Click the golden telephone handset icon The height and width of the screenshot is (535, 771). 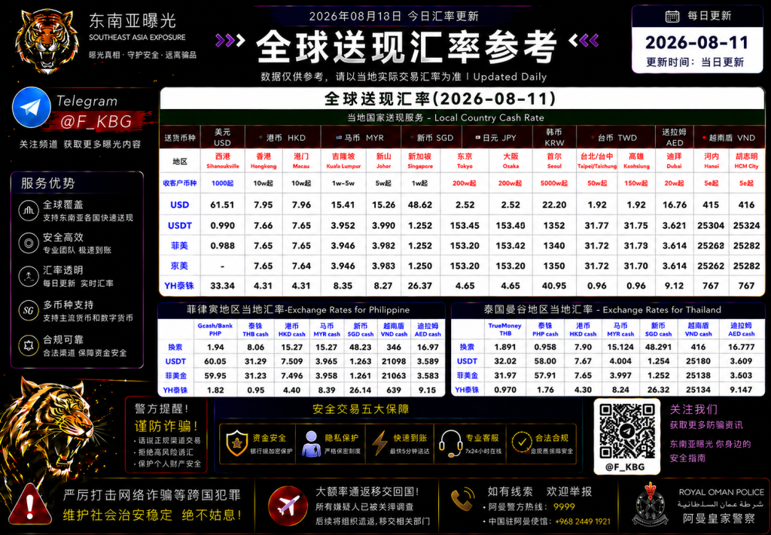coord(462,500)
